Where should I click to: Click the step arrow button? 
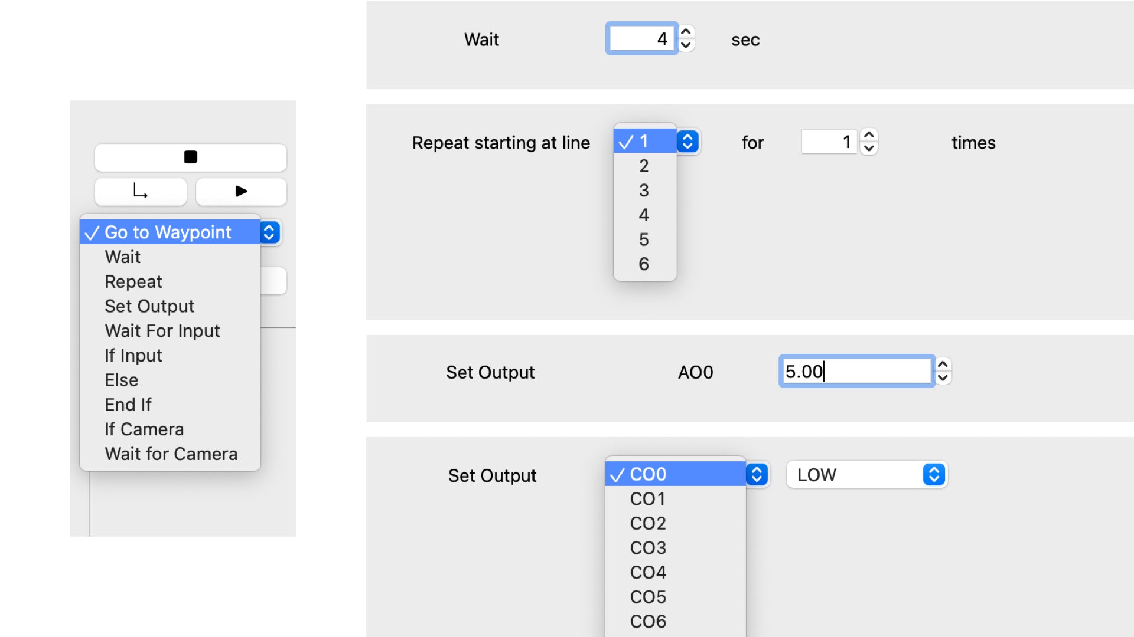pos(141,192)
